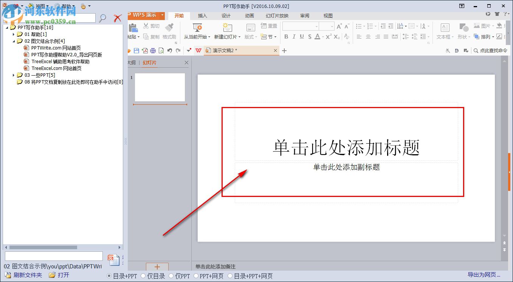Click the notes area 单击此处添加备注
The image size is (513, 282).
(x=215, y=267)
